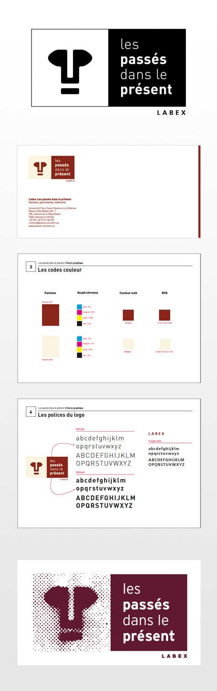
Task: Click LABEX beneath the burgundy logo
Action: click(175, 656)
